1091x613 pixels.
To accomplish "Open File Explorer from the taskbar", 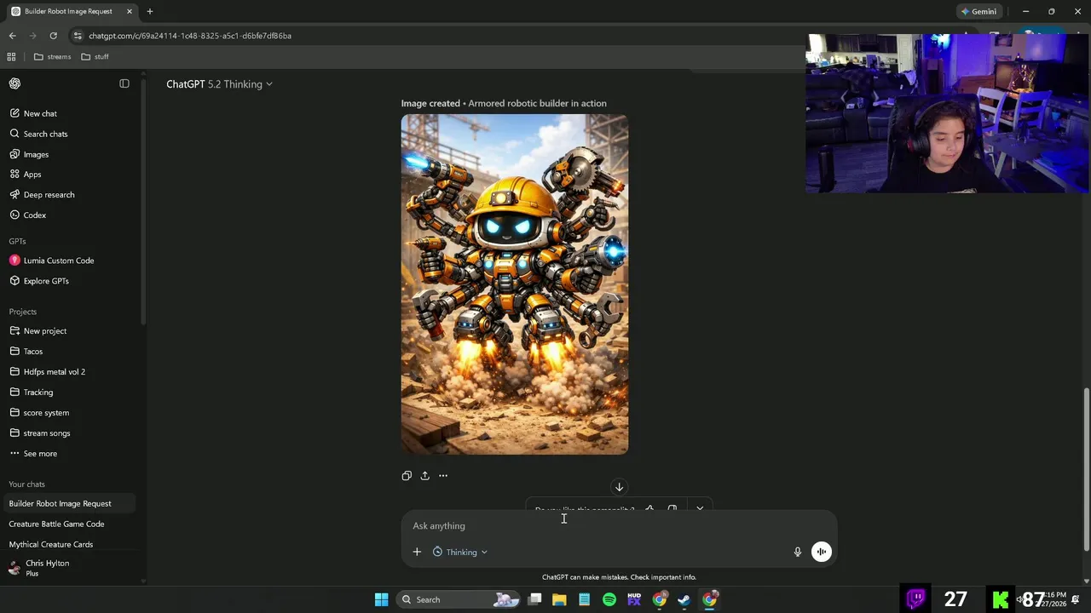I will coord(559,599).
